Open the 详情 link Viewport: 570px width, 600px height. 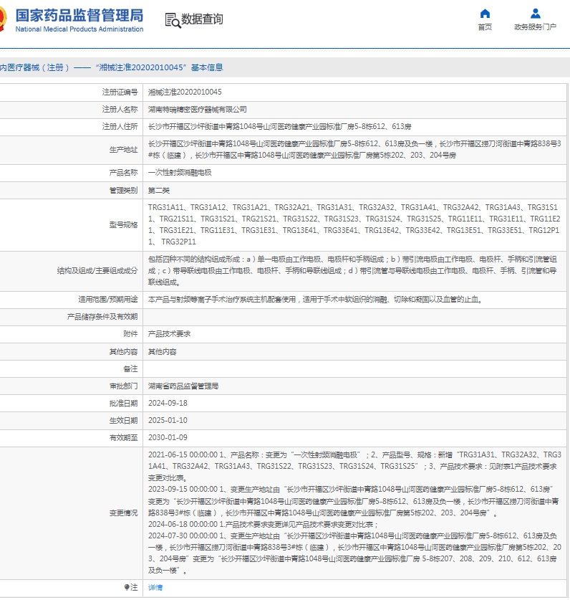tap(155, 587)
